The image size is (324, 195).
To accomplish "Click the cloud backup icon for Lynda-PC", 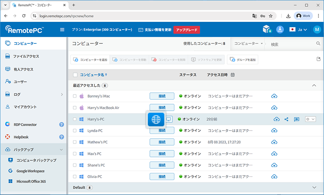I will click(x=274, y=131).
